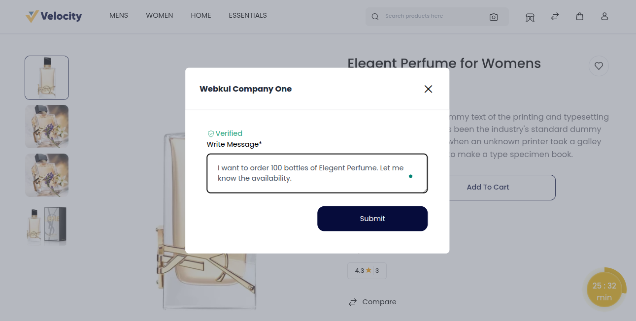Open the user account profile icon

pyautogui.click(x=604, y=16)
